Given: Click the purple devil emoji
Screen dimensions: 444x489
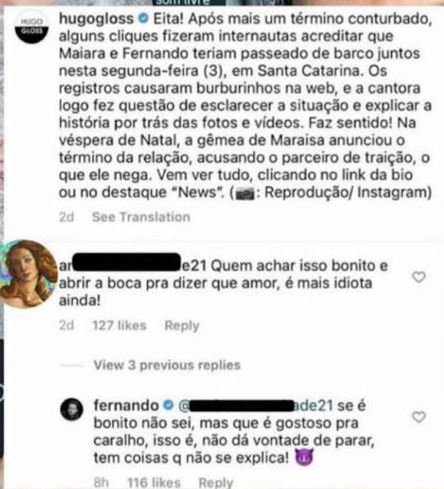Looking at the screenshot, I should click(304, 457).
